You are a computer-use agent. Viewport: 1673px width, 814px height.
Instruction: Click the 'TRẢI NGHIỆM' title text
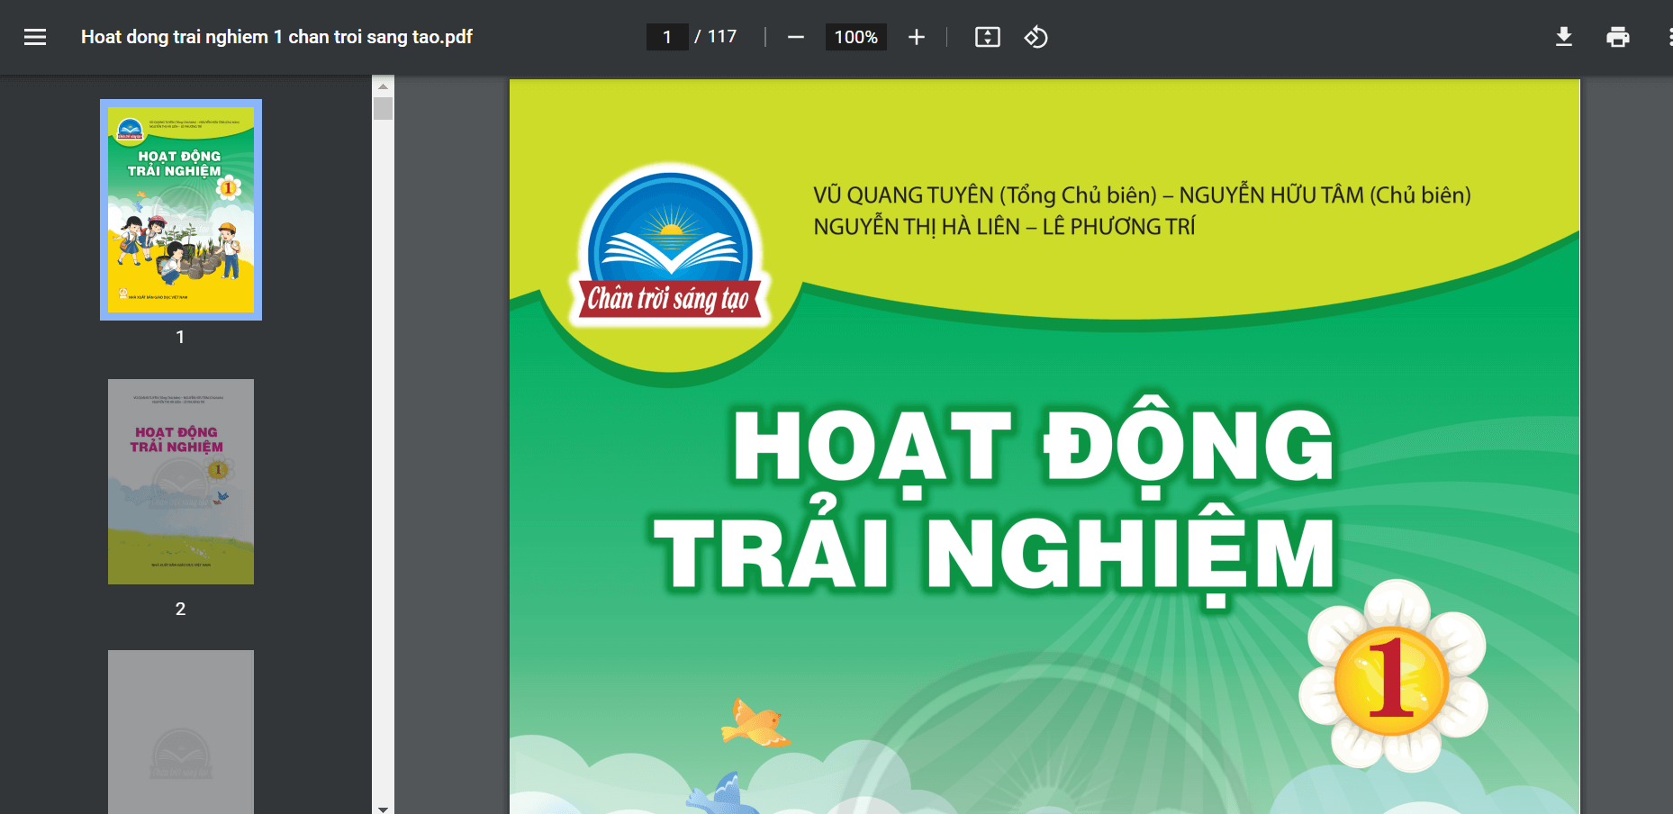[x=994, y=554]
